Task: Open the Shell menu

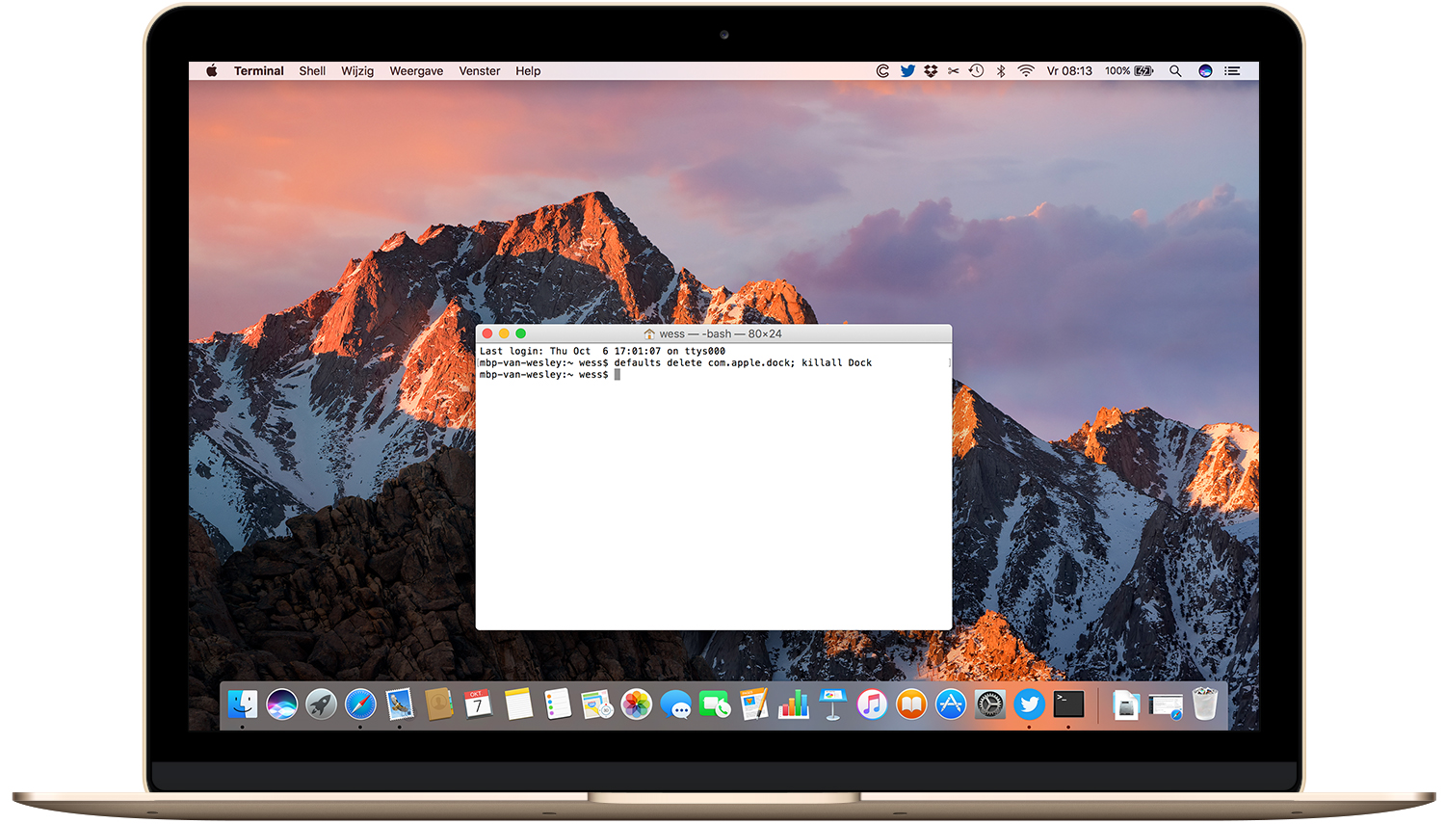Action: tap(311, 70)
